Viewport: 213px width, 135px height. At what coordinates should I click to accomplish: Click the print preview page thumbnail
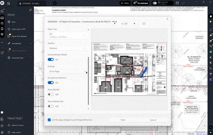pyautogui.click(x=129, y=69)
